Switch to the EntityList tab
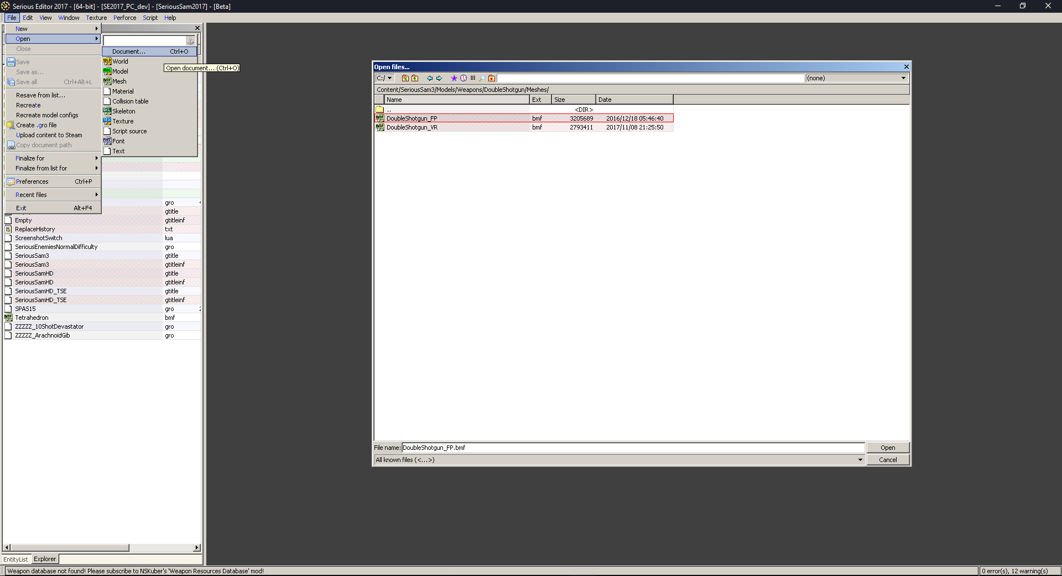The width and height of the screenshot is (1062, 576). tap(15, 559)
